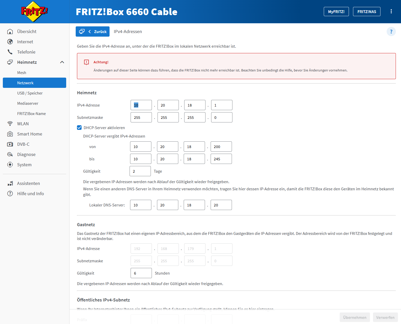This screenshot has width=401, height=324.
Task: Open the three-dot menu in header
Action: [391, 12]
